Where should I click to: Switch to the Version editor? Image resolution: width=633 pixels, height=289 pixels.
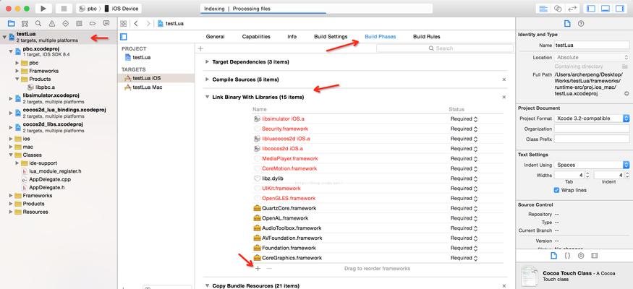572,9
